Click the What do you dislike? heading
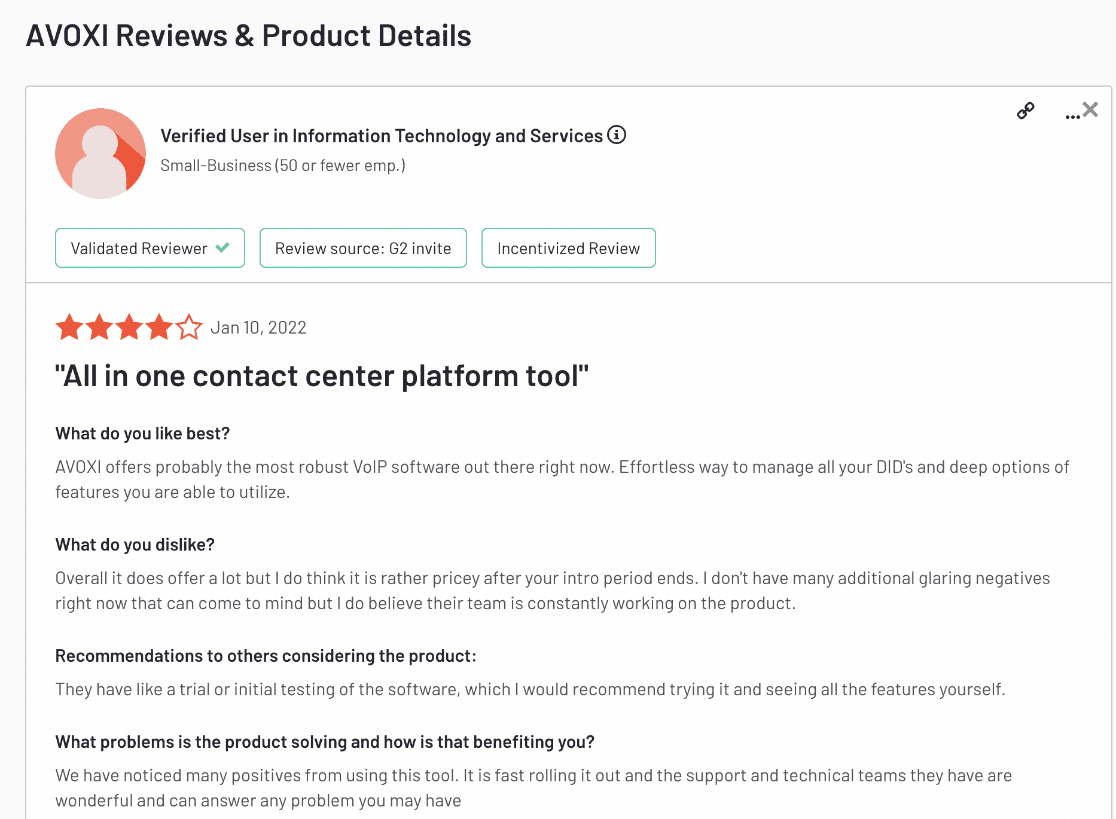The image size is (1116, 819). point(135,545)
